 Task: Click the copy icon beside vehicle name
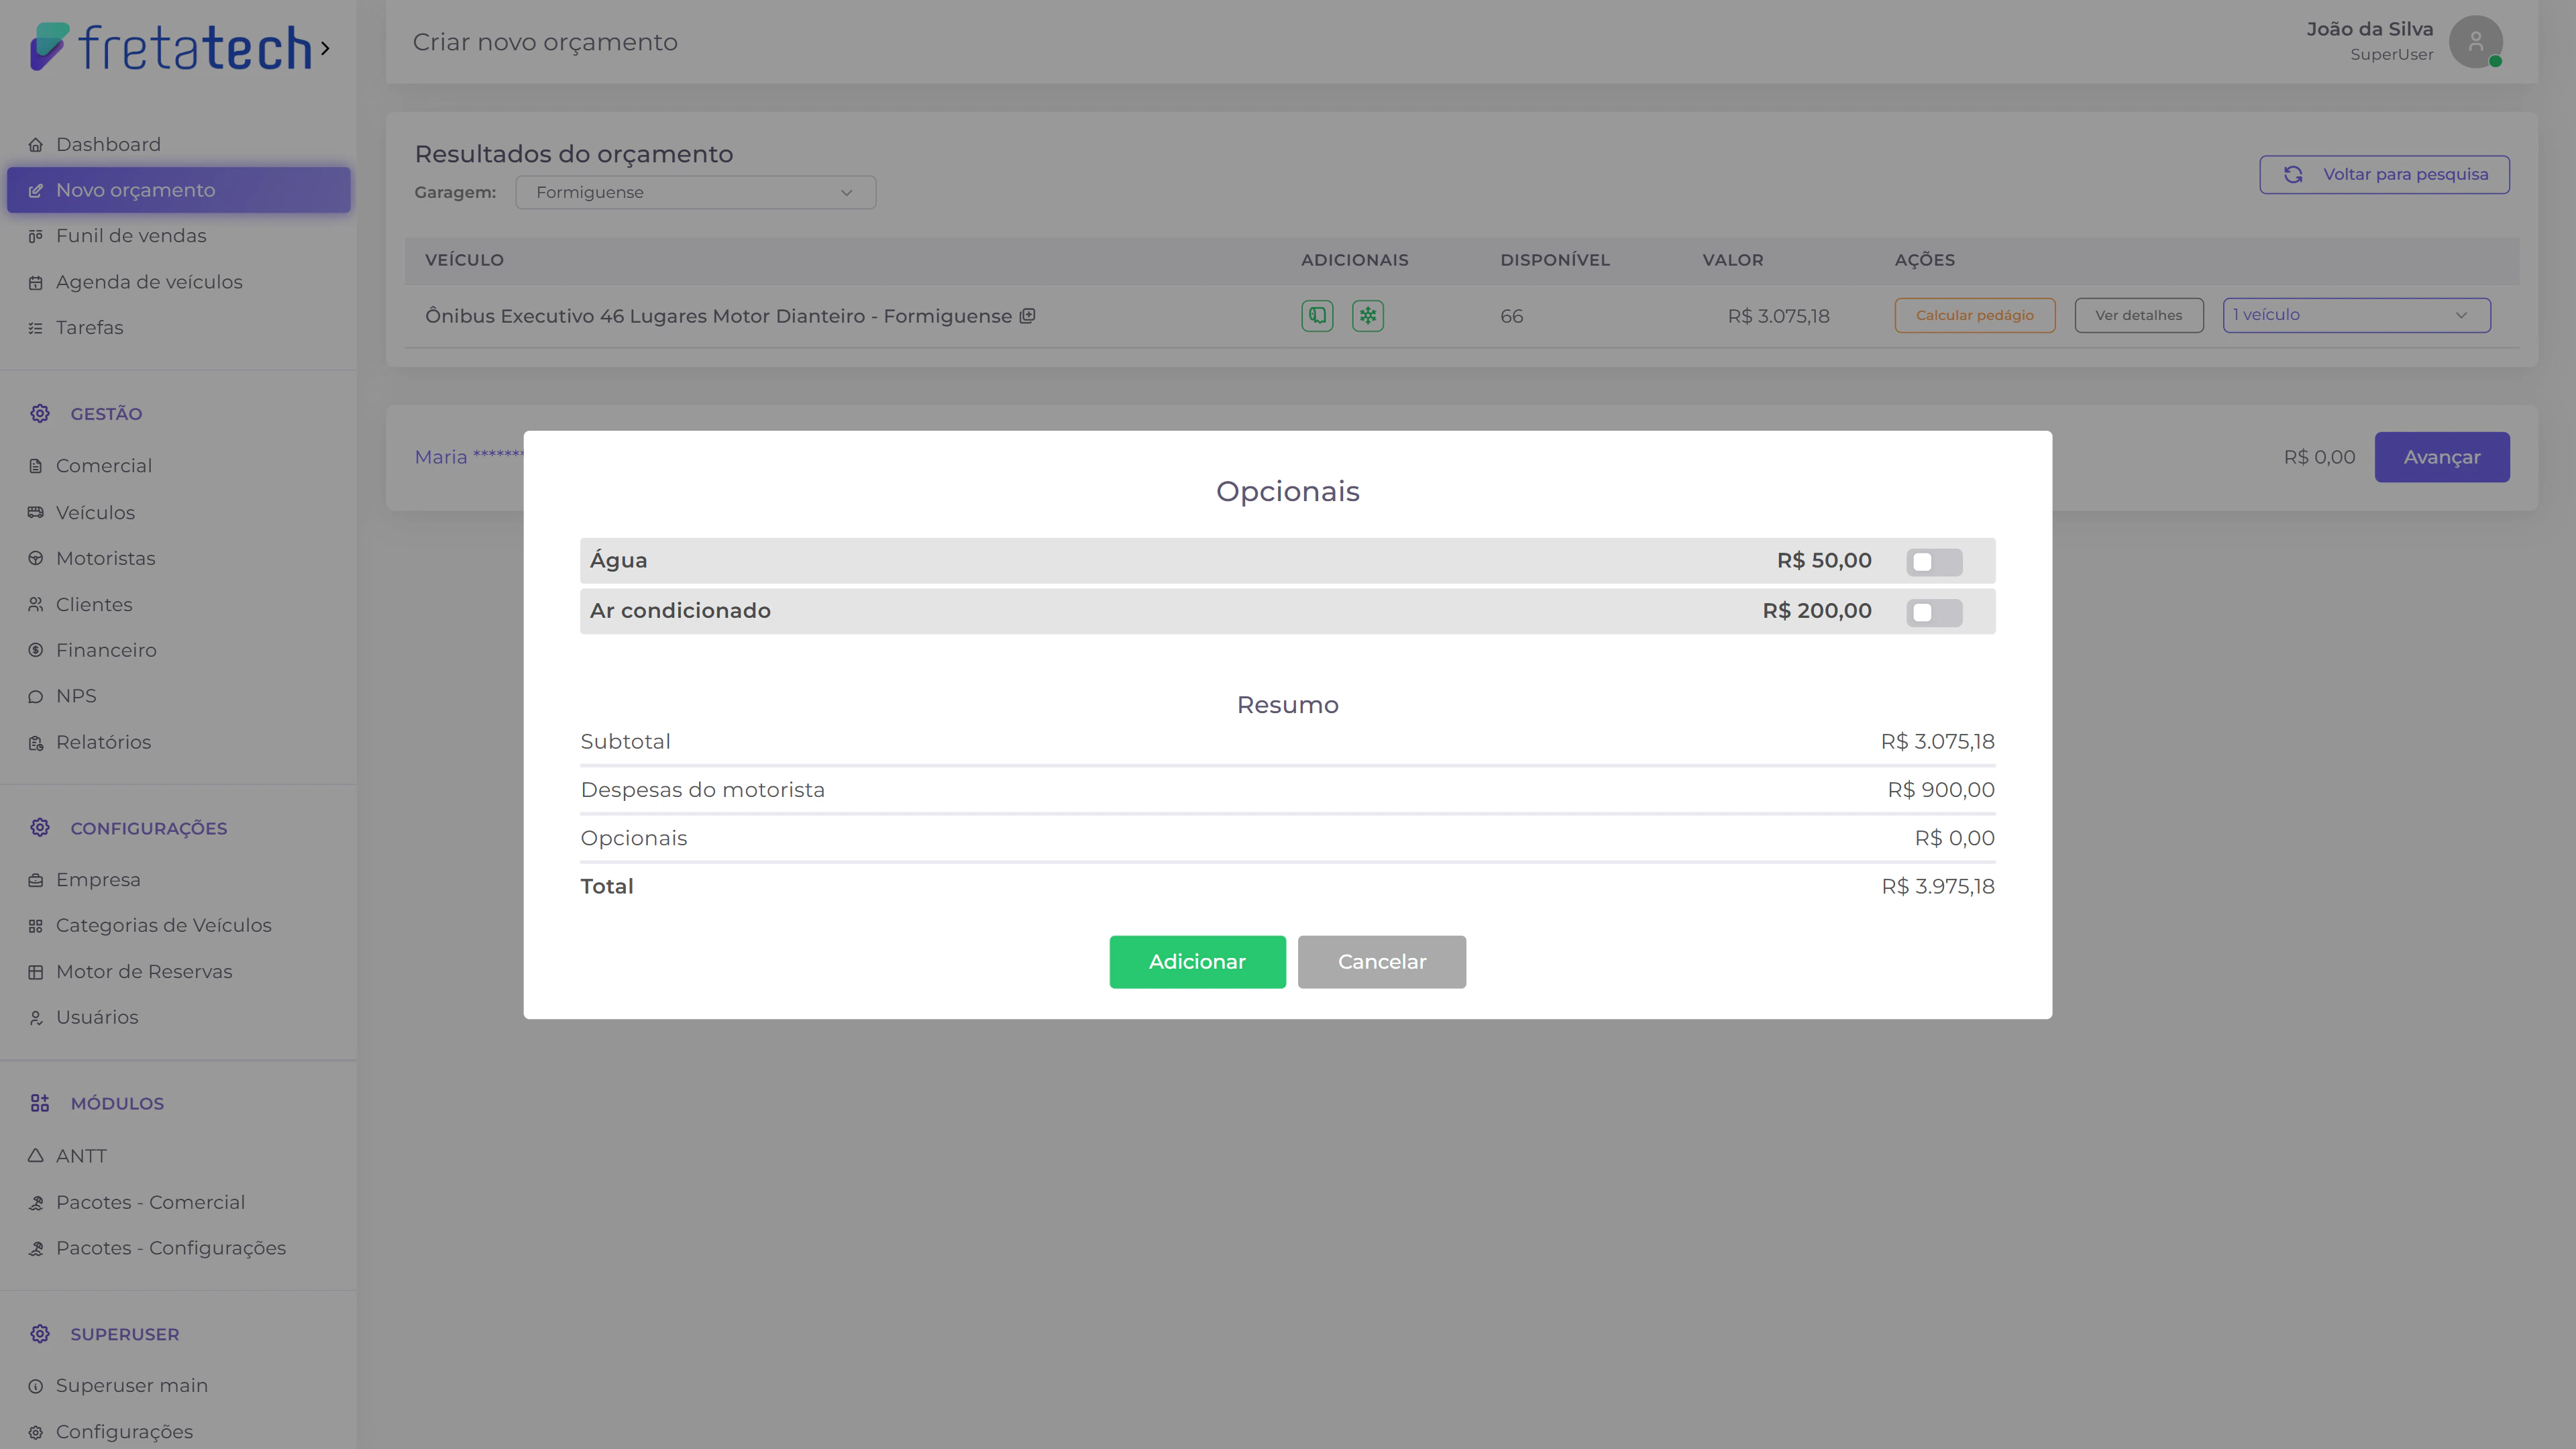(1027, 316)
